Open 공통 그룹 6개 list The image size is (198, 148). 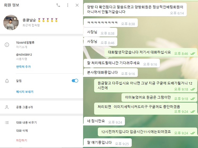(x=42, y=107)
